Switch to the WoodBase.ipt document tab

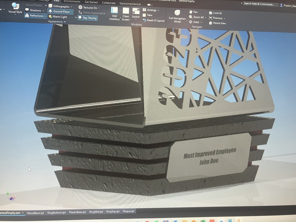click(x=35, y=213)
